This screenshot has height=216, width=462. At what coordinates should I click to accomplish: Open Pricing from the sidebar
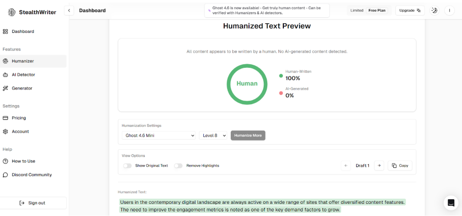[x=19, y=118]
